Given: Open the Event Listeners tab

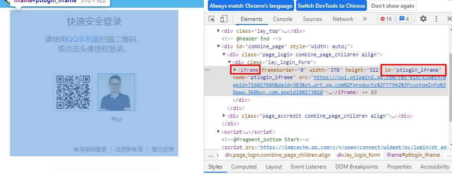Looking at the screenshot, I should point(309,167).
